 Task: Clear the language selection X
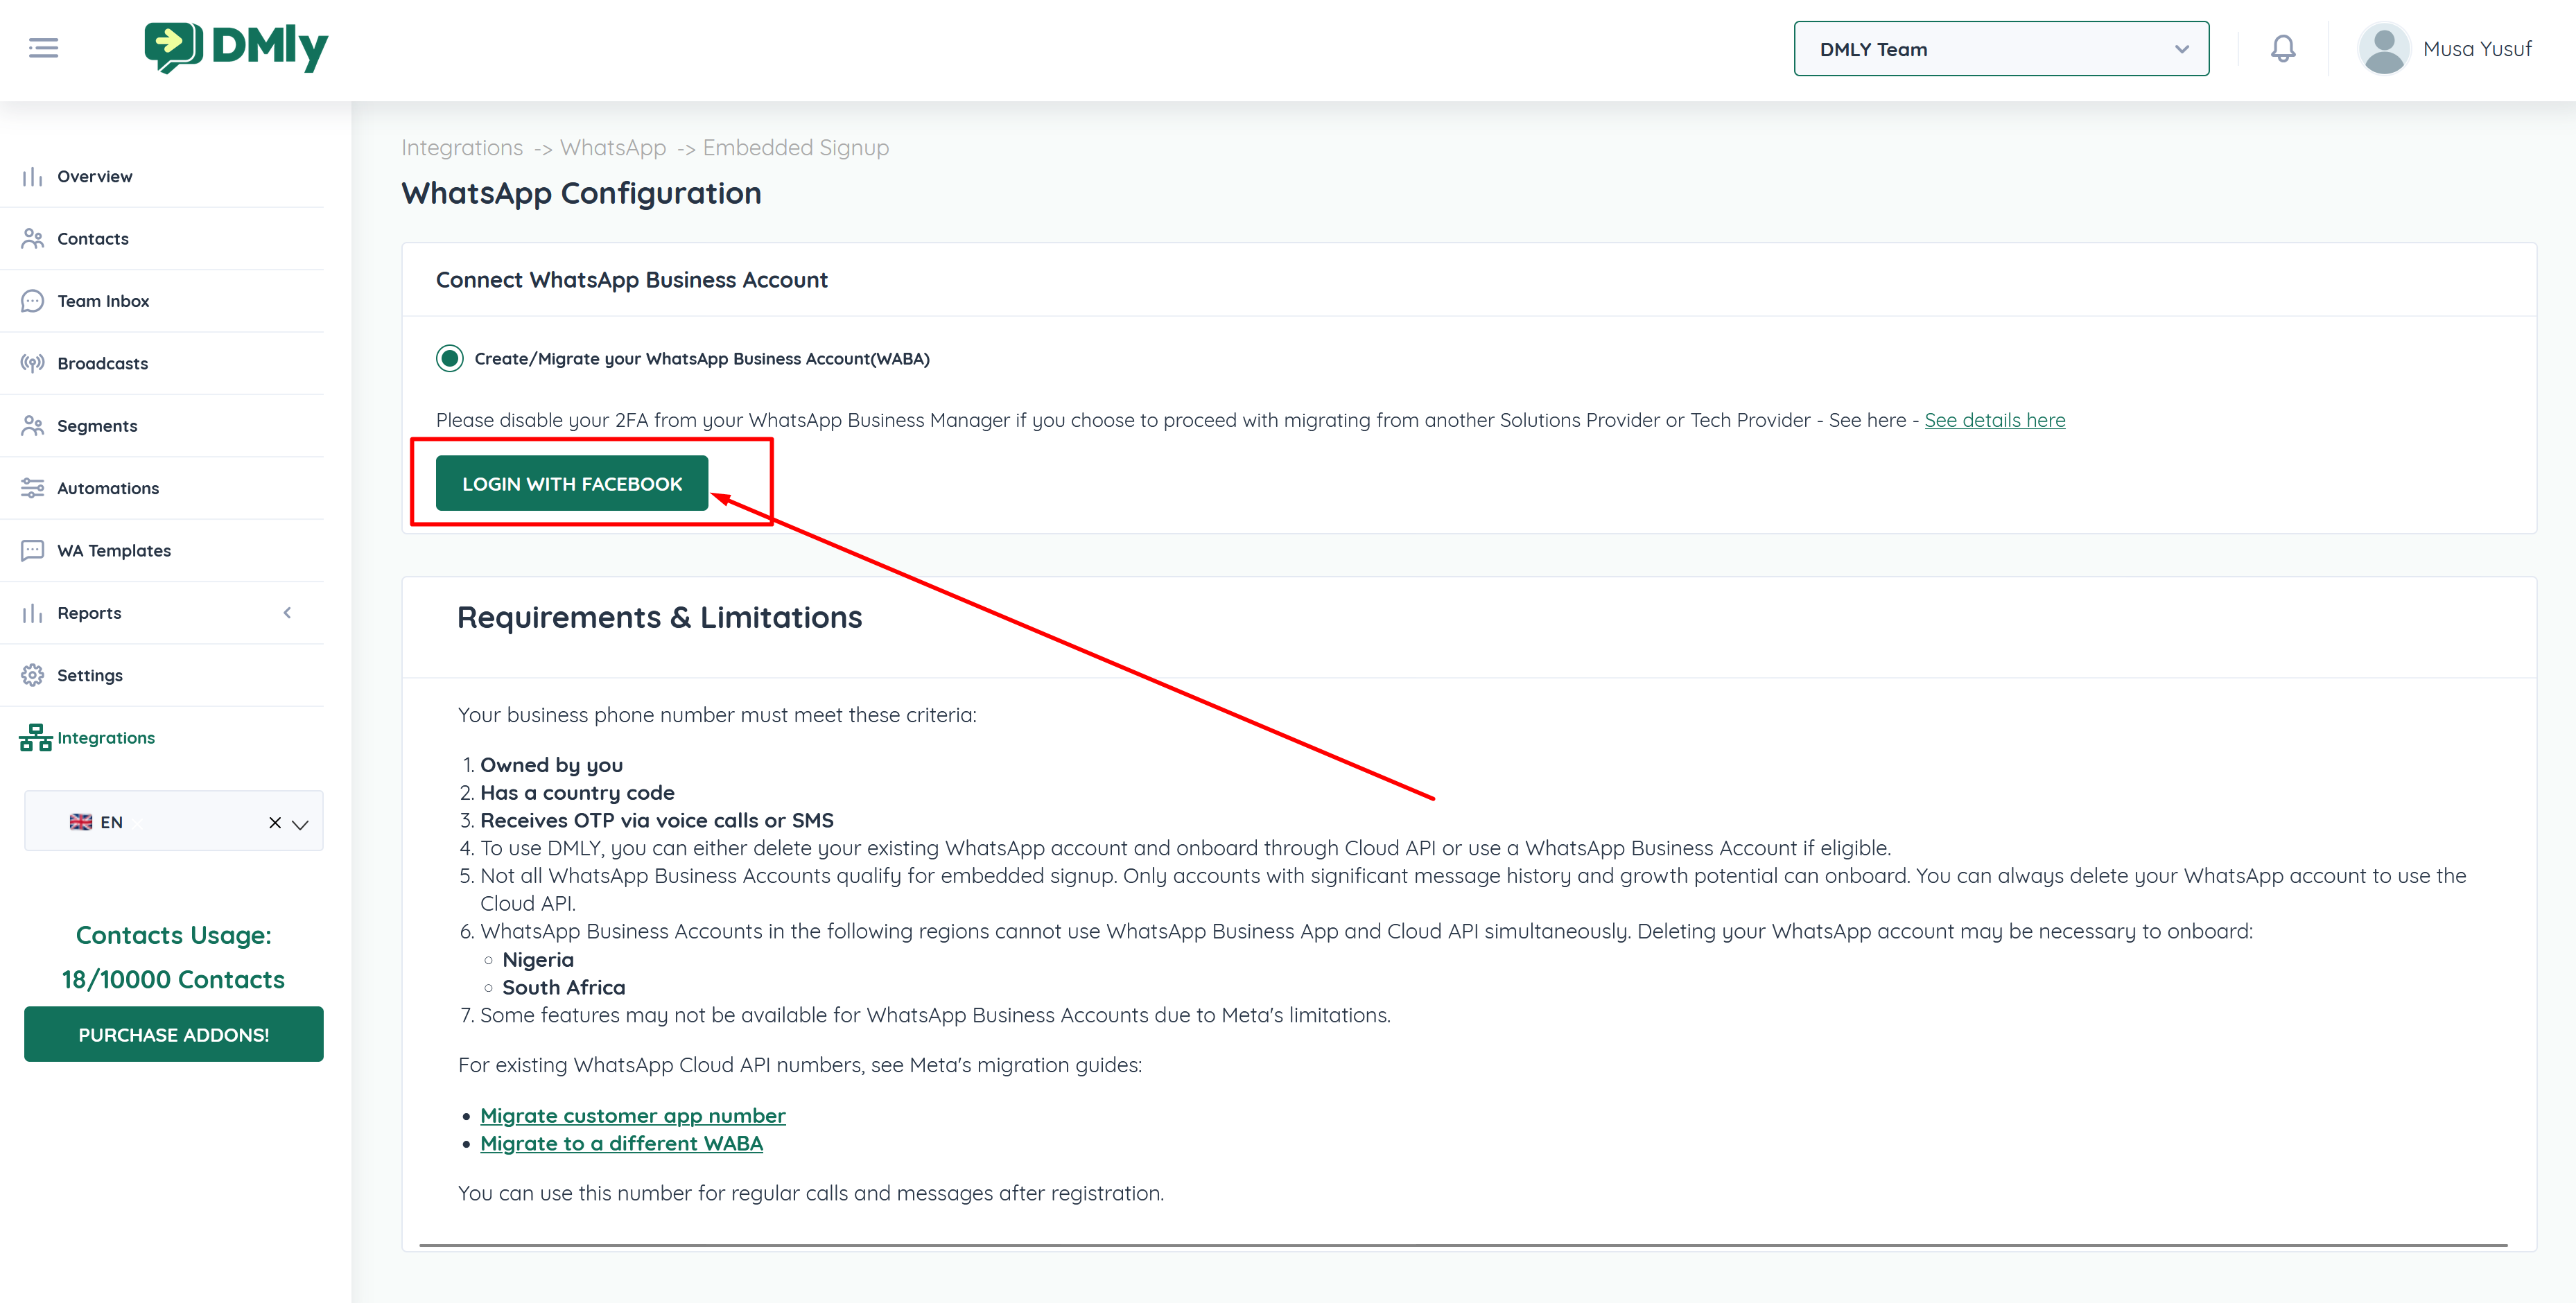pyautogui.click(x=275, y=823)
